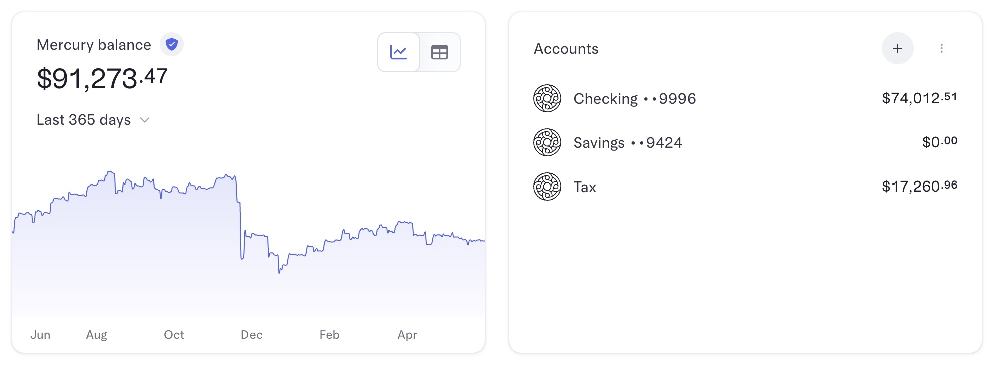The width and height of the screenshot is (994, 369).
Task: Click the Dec marker on chart axis
Action: click(x=252, y=335)
